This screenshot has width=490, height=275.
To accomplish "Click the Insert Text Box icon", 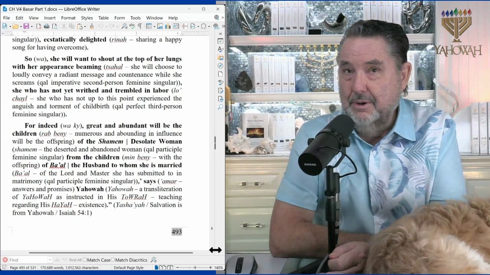I will click(176, 26).
